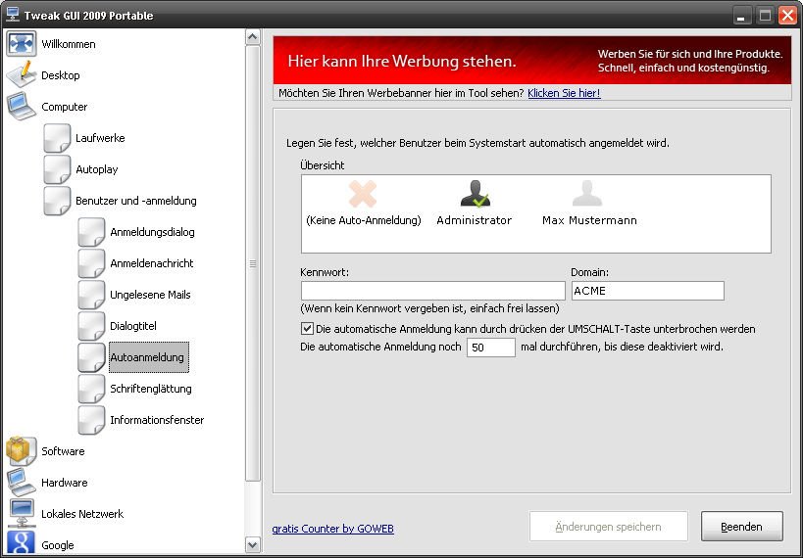Click the red Werbung banner

[532, 60]
